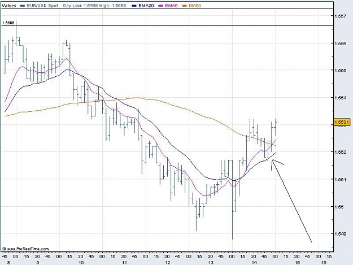Click the MA60 legend label
Image resolution: width=353 pixels, height=265 pixels.
(x=195, y=6)
